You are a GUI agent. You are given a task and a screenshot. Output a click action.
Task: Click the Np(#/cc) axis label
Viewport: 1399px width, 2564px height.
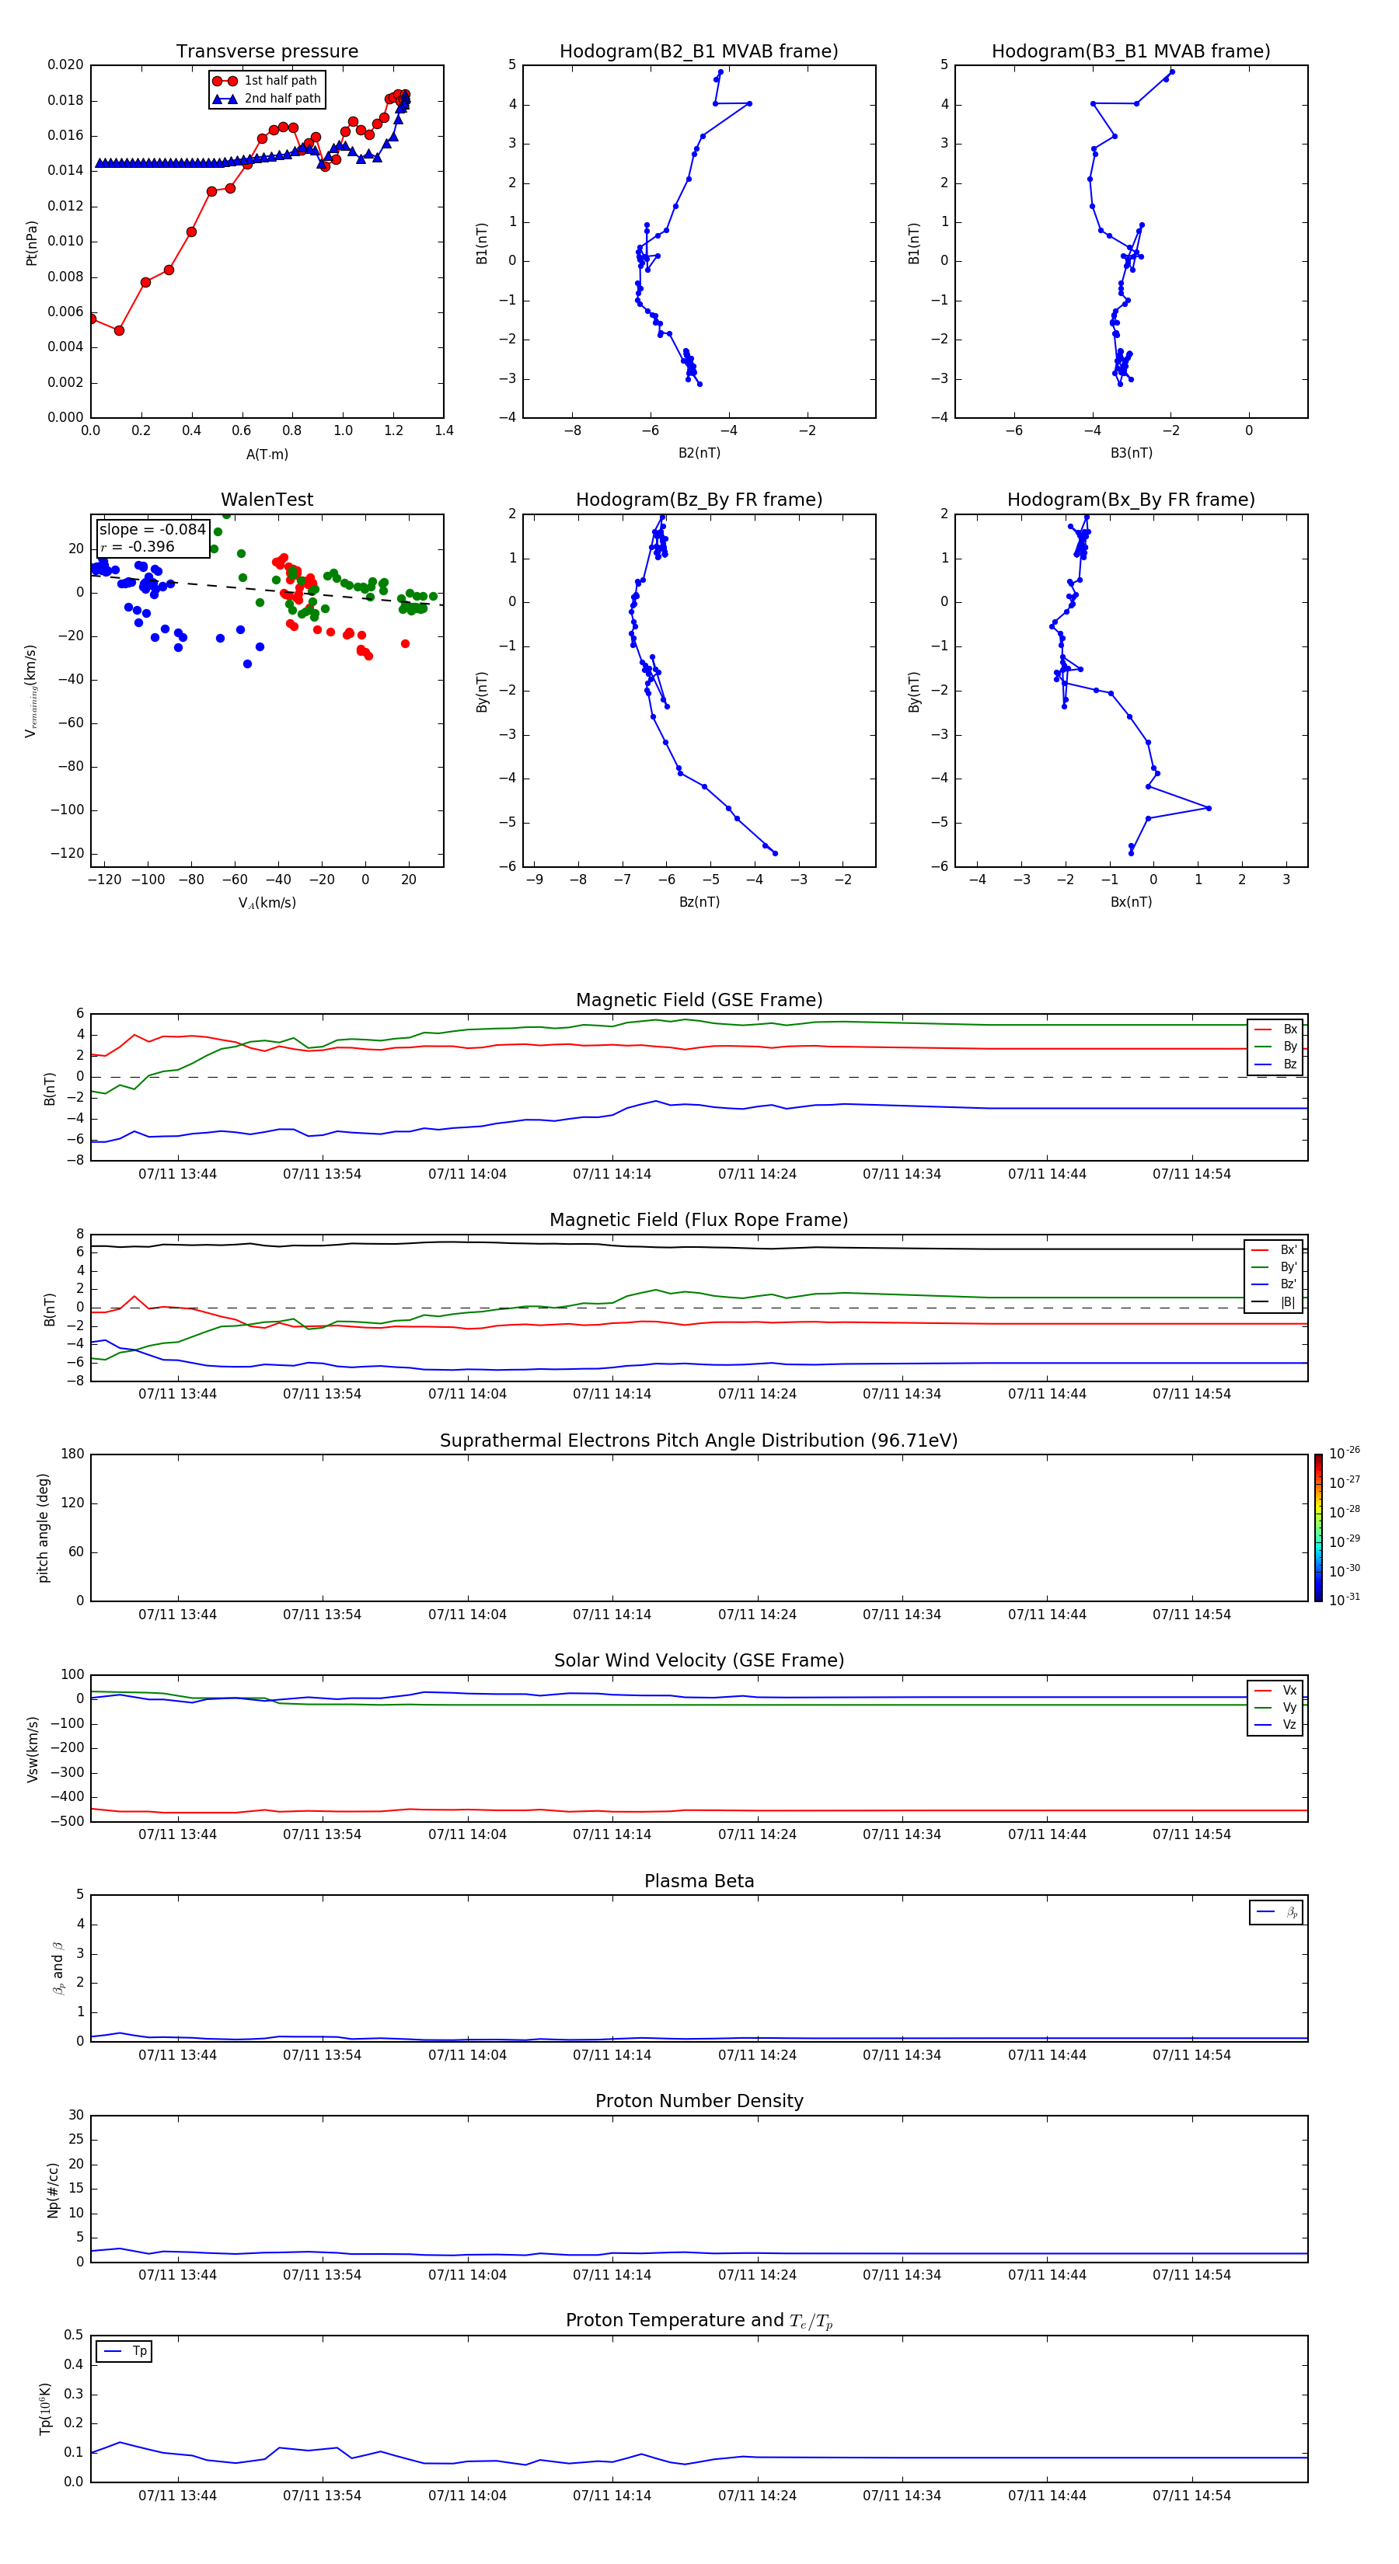pyautogui.click(x=53, y=2190)
